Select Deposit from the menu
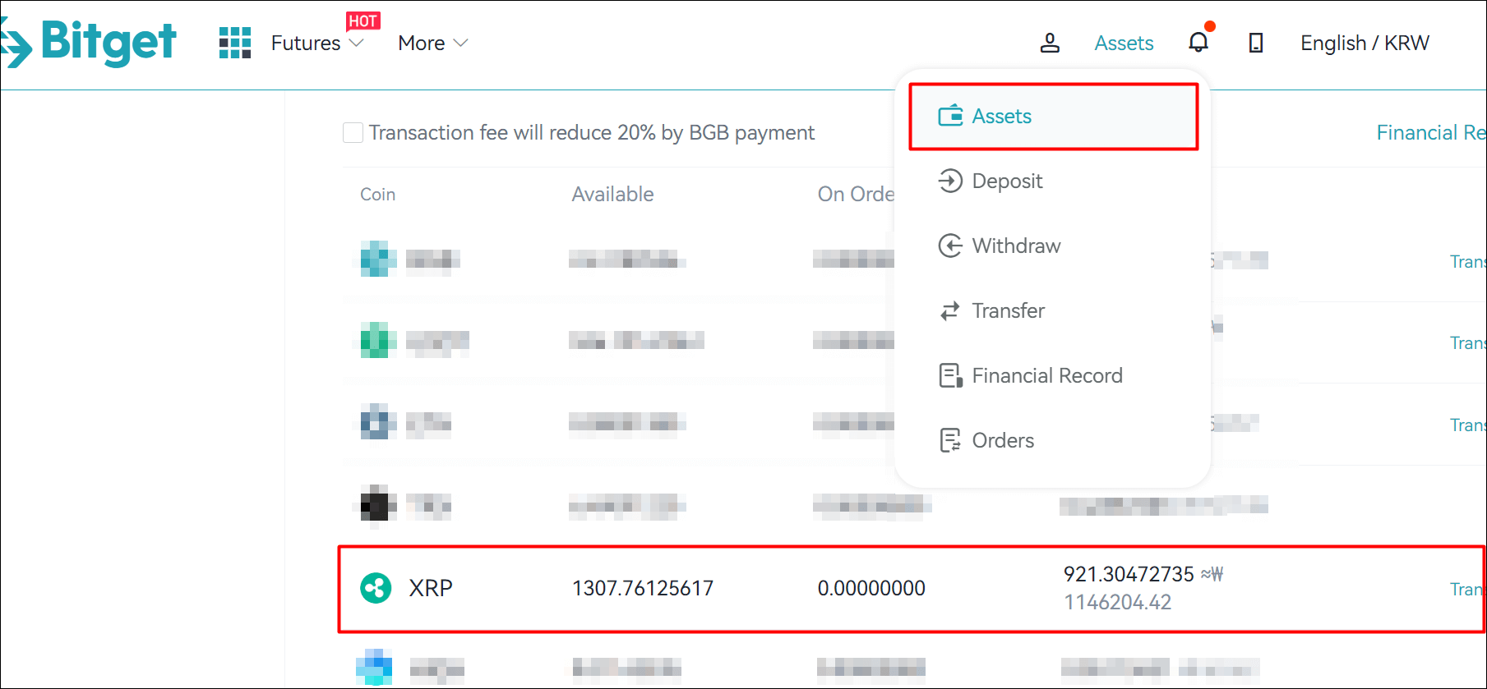The image size is (1487, 689). 1007,181
